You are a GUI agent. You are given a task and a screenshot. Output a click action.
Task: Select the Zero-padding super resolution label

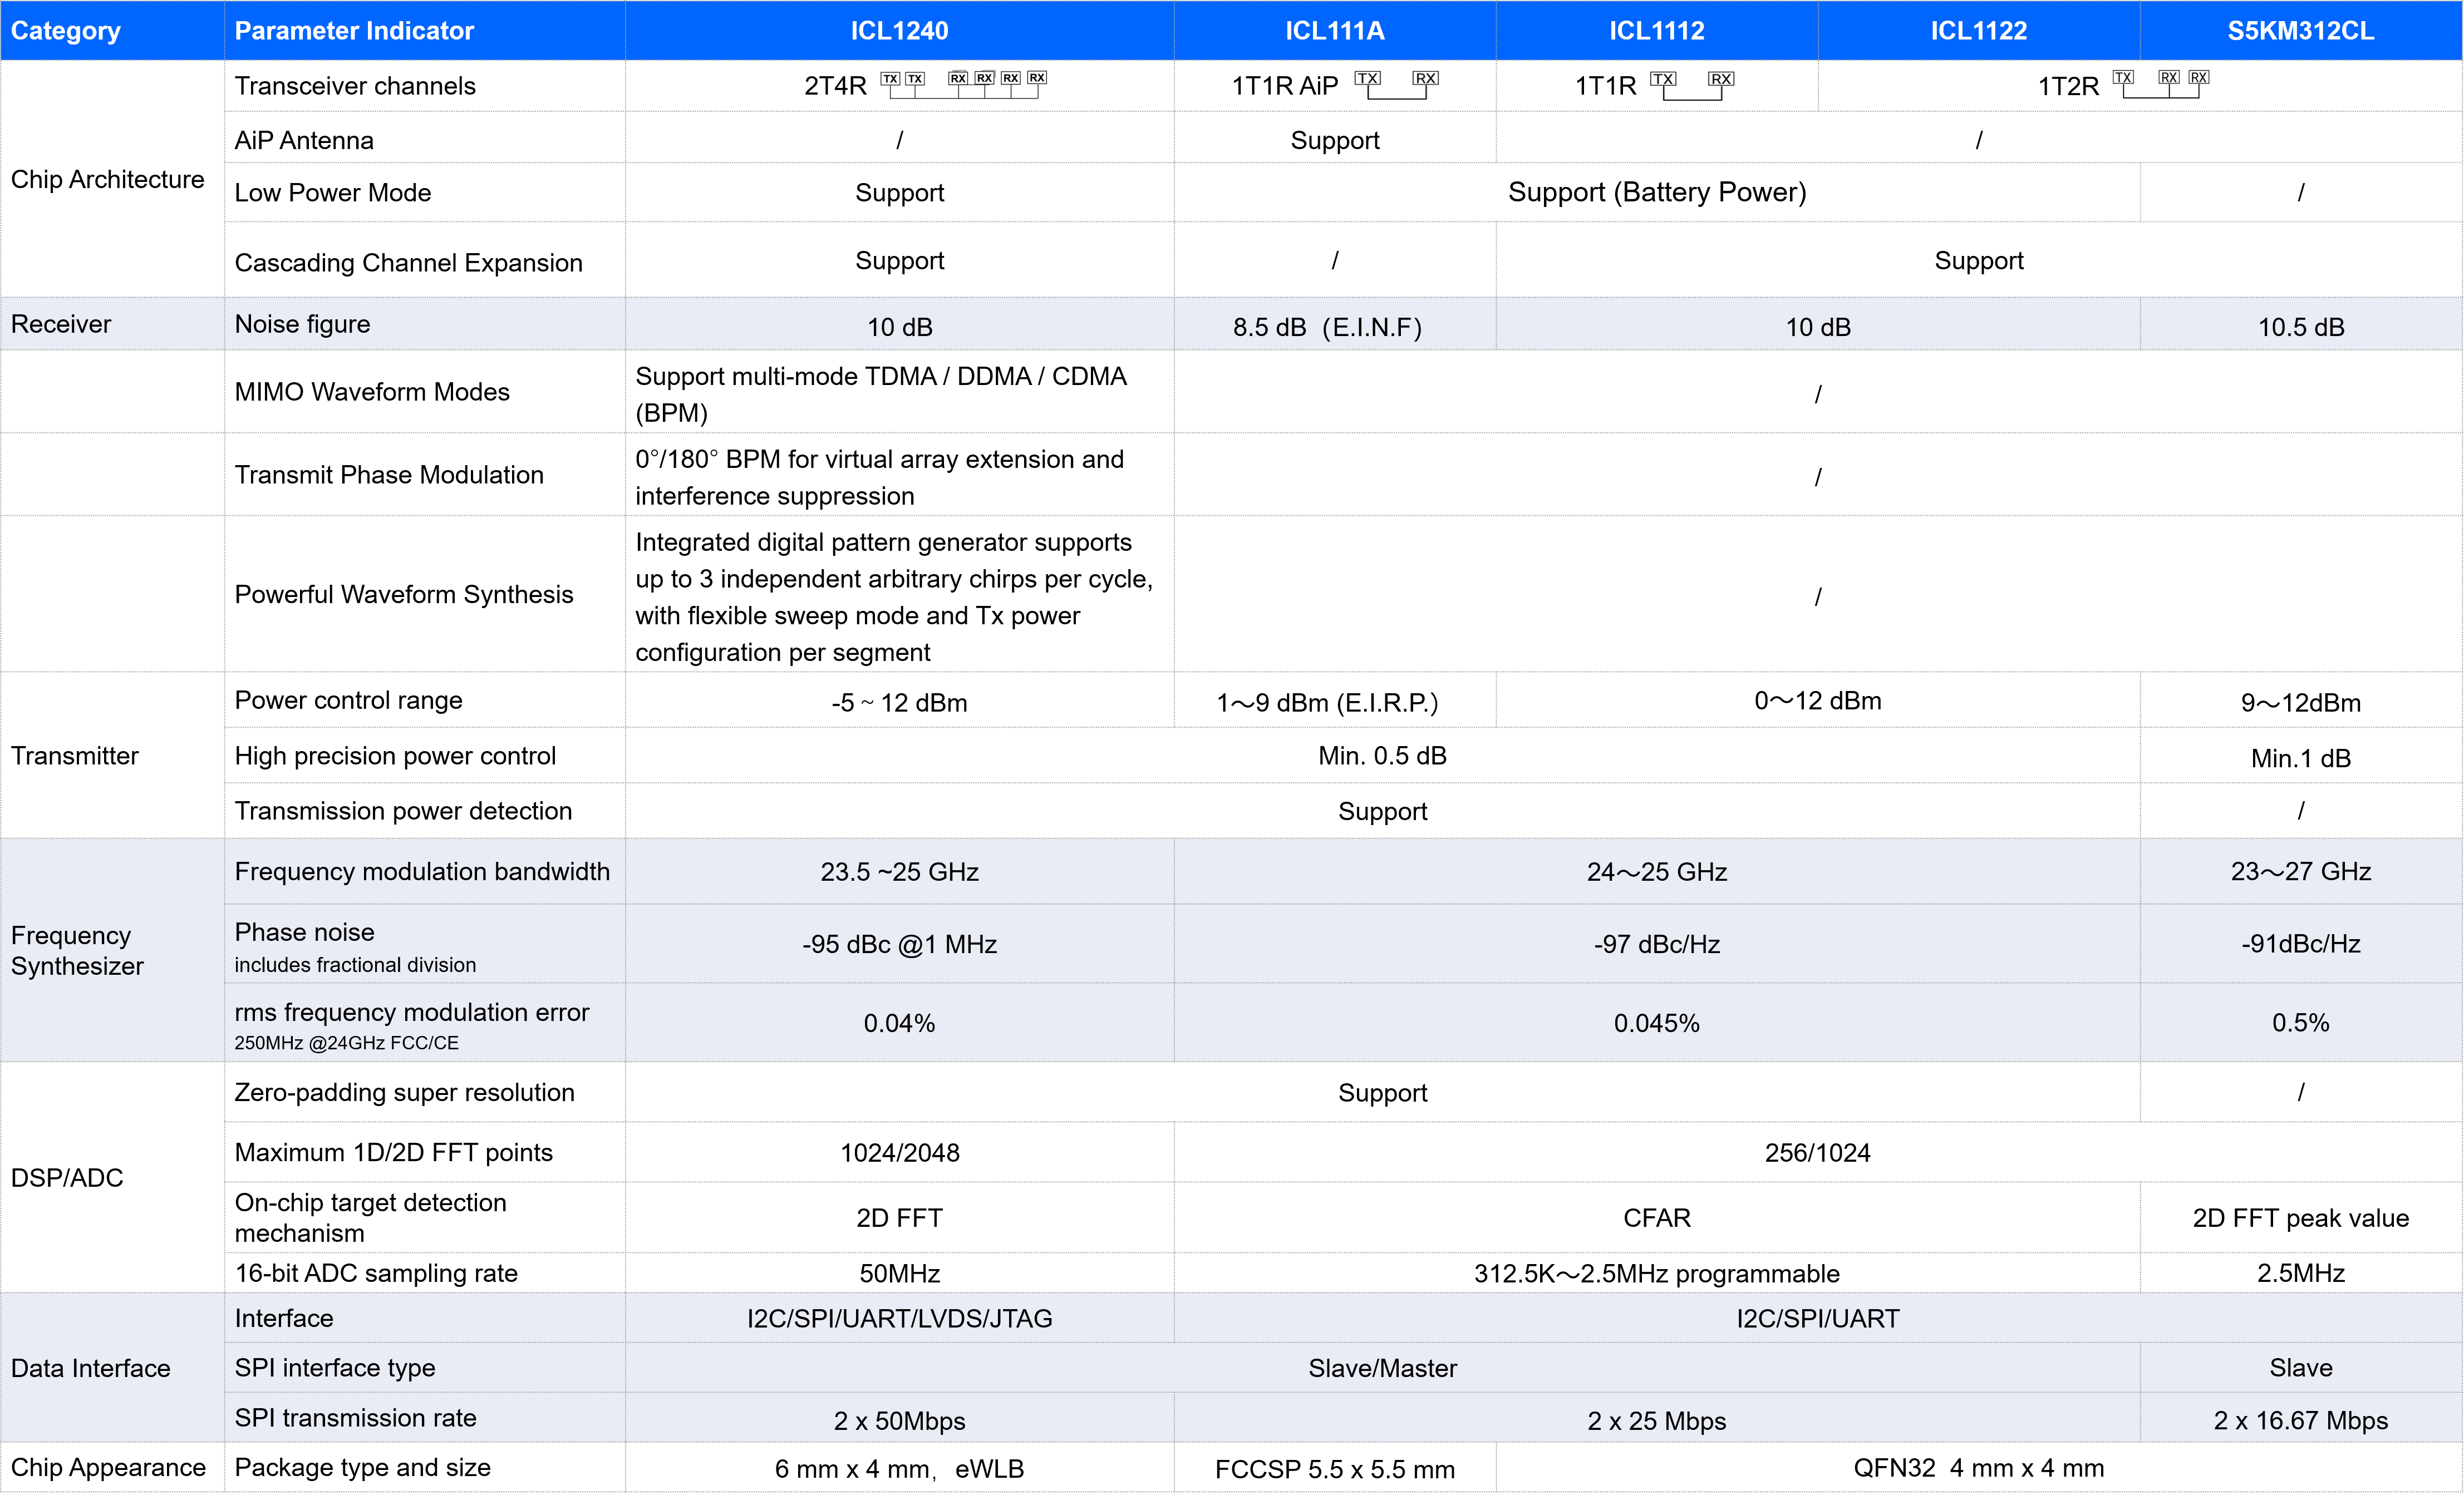pyautogui.click(x=404, y=1092)
